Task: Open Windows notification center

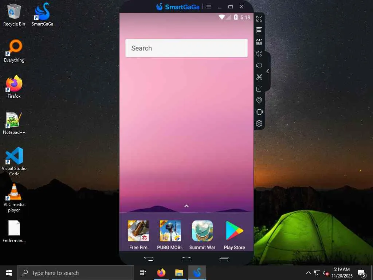Action: [362, 273]
